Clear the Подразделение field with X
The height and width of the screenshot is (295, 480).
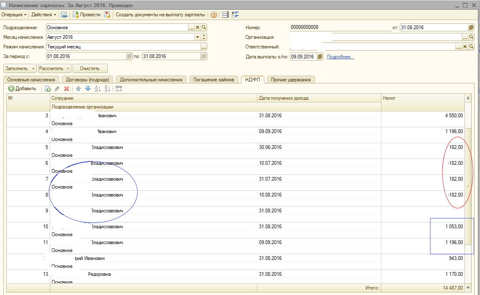198,27
